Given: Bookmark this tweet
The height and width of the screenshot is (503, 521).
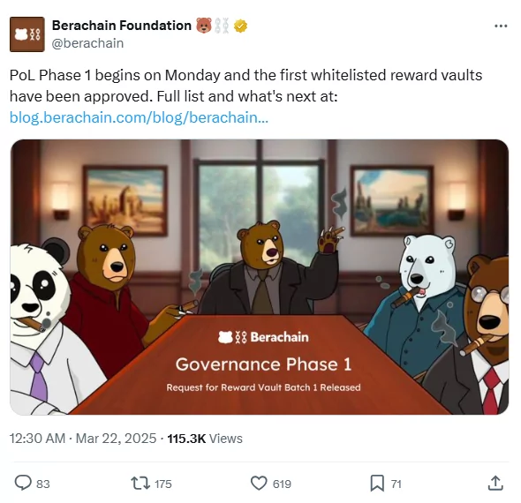Looking at the screenshot, I should point(377,484).
